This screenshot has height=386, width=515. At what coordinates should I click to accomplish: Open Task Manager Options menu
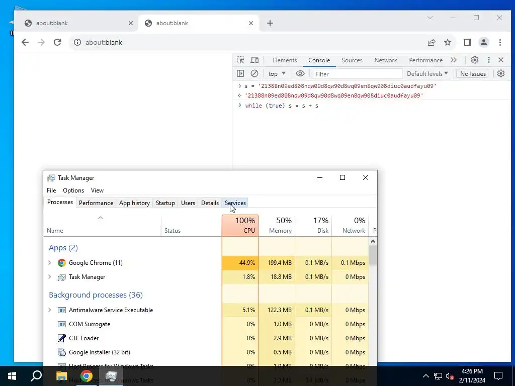(73, 190)
